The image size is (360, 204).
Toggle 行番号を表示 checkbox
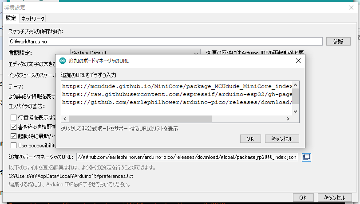[14, 118]
